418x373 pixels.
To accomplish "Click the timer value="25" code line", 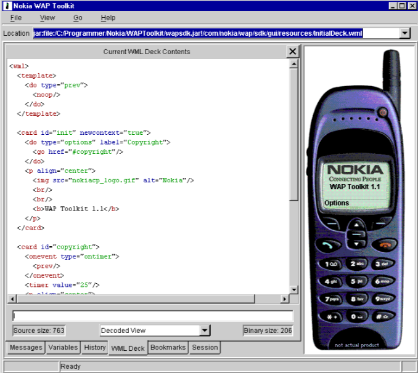I will pyautogui.click(x=62, y=285).
